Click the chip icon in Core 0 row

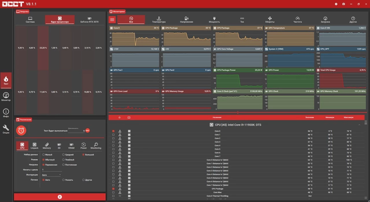(x=129, y=131)
